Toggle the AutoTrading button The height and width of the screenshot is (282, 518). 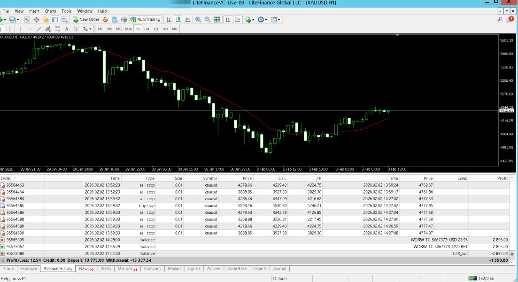pyautogui.click(x=146, y=20)
